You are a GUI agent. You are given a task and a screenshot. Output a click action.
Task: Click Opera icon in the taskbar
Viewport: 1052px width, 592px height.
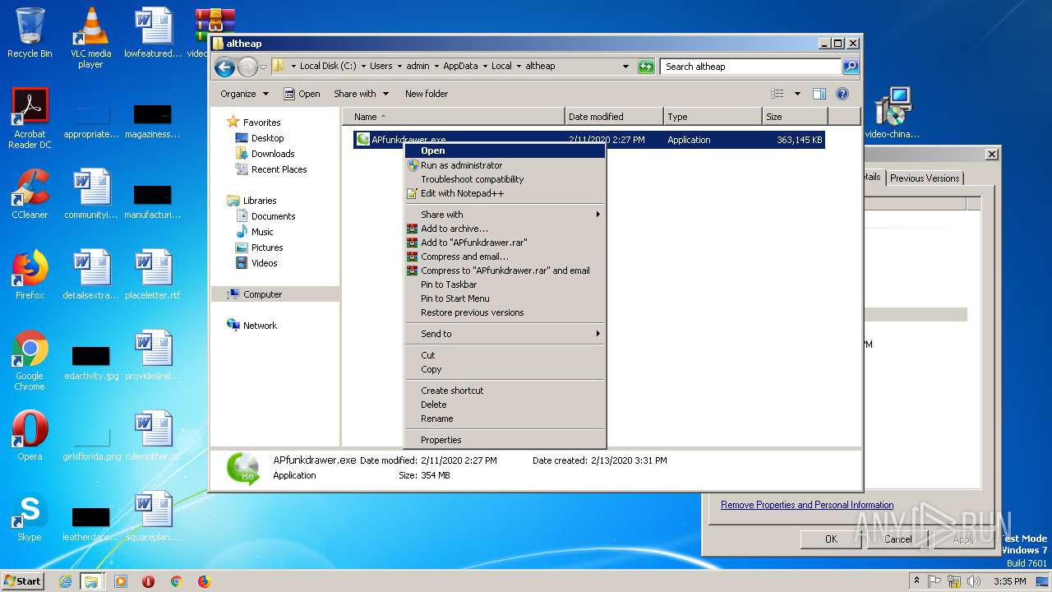click(x=149, y=581)
